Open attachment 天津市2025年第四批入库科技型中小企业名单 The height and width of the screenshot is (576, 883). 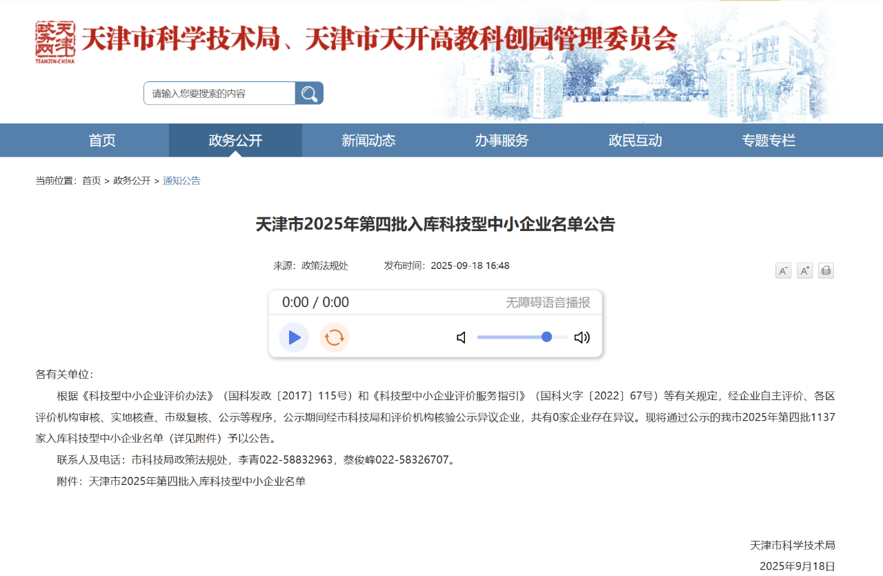197,481
